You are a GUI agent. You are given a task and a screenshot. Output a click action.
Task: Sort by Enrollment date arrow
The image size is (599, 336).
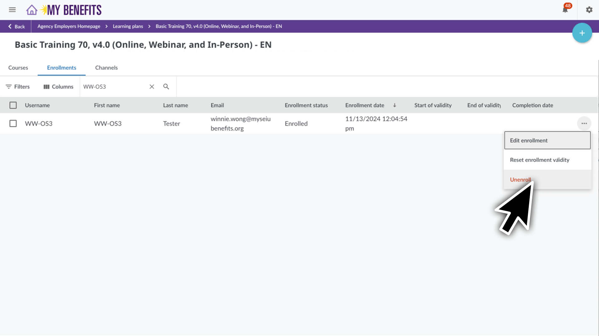click(395, 105)
